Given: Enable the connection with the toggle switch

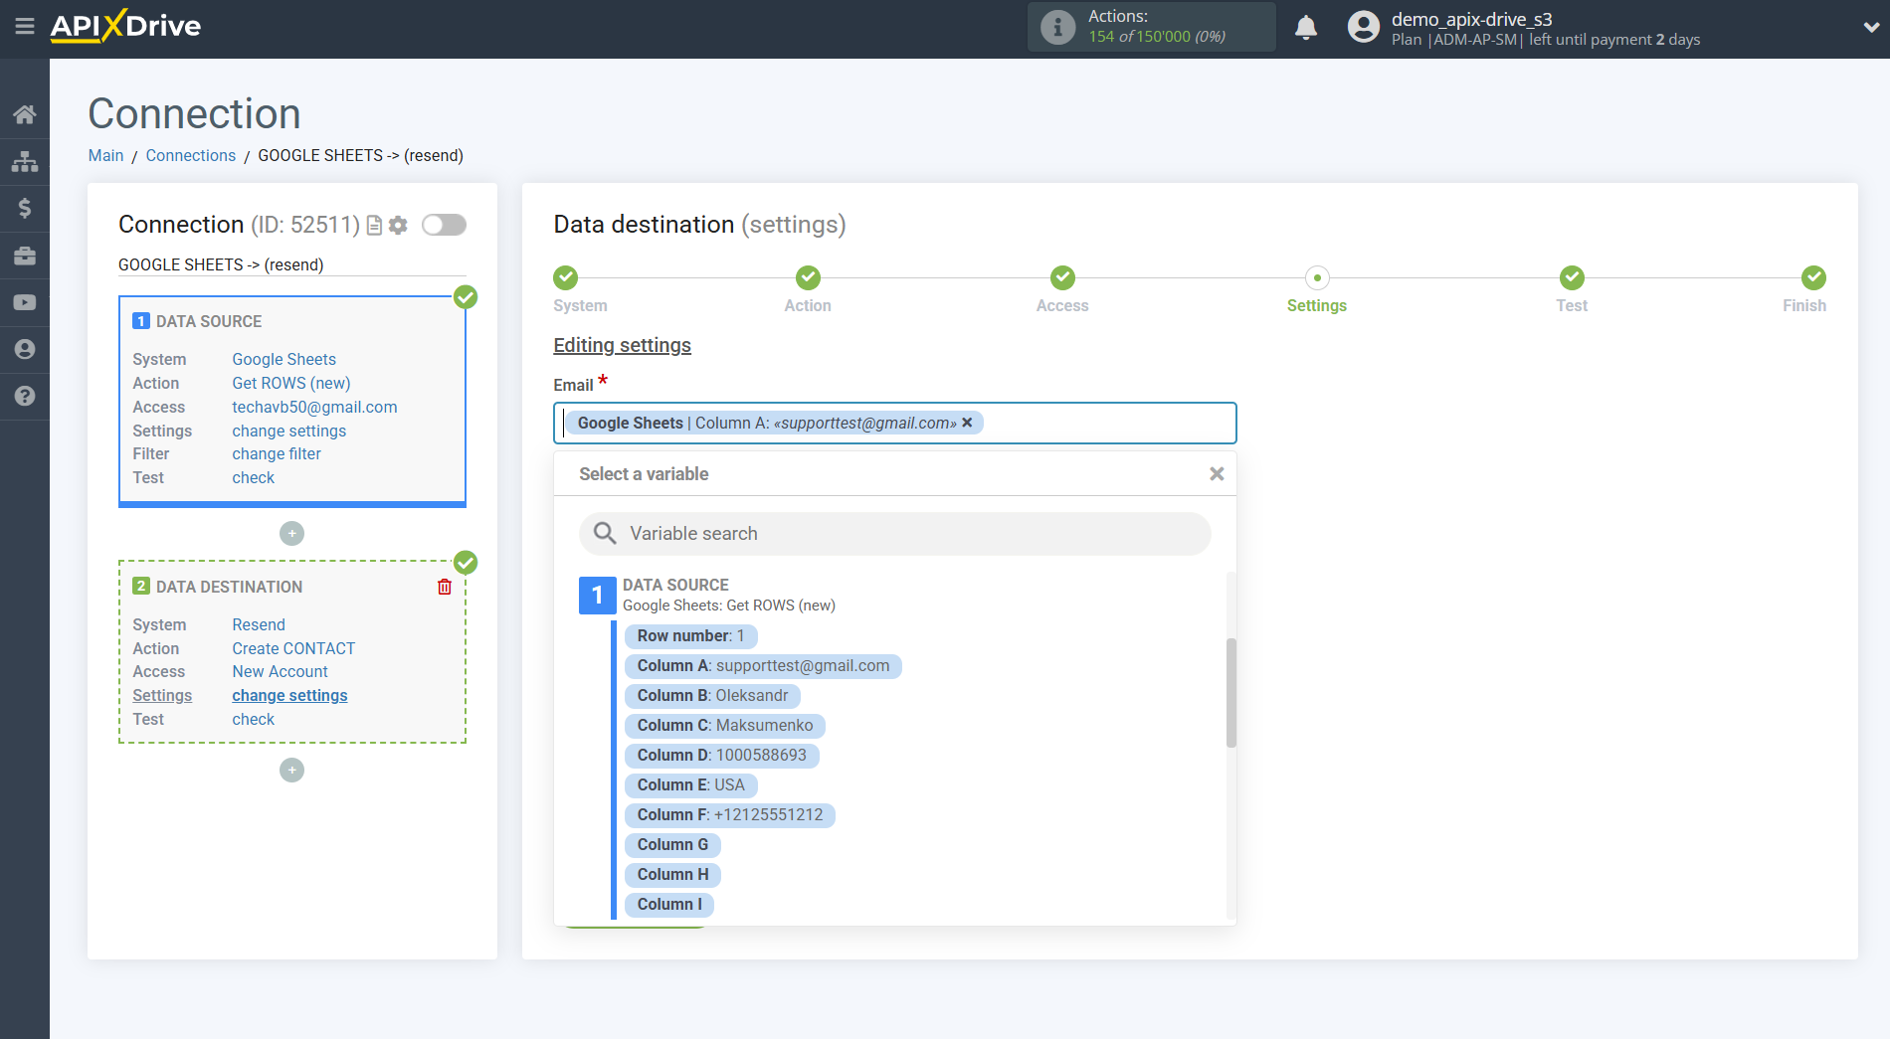Looking at the screenshot, I should (444, 225).
